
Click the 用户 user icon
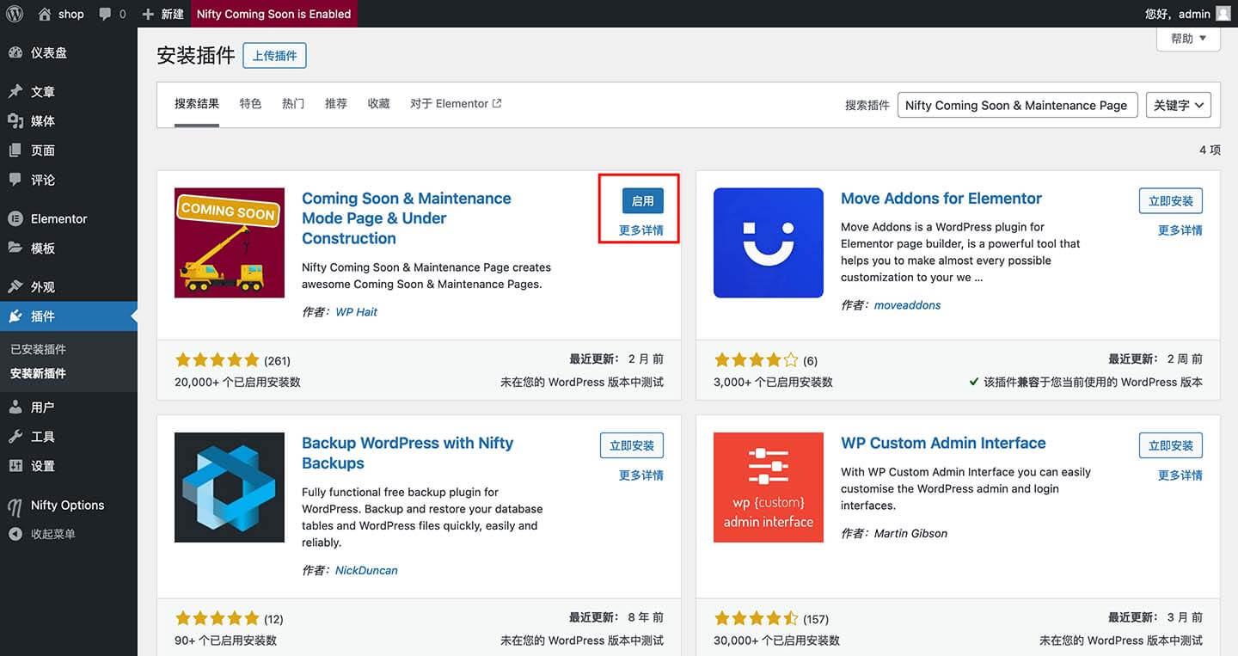(15, 408)
